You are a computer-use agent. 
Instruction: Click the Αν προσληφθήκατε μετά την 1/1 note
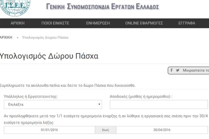coord(106,119)
